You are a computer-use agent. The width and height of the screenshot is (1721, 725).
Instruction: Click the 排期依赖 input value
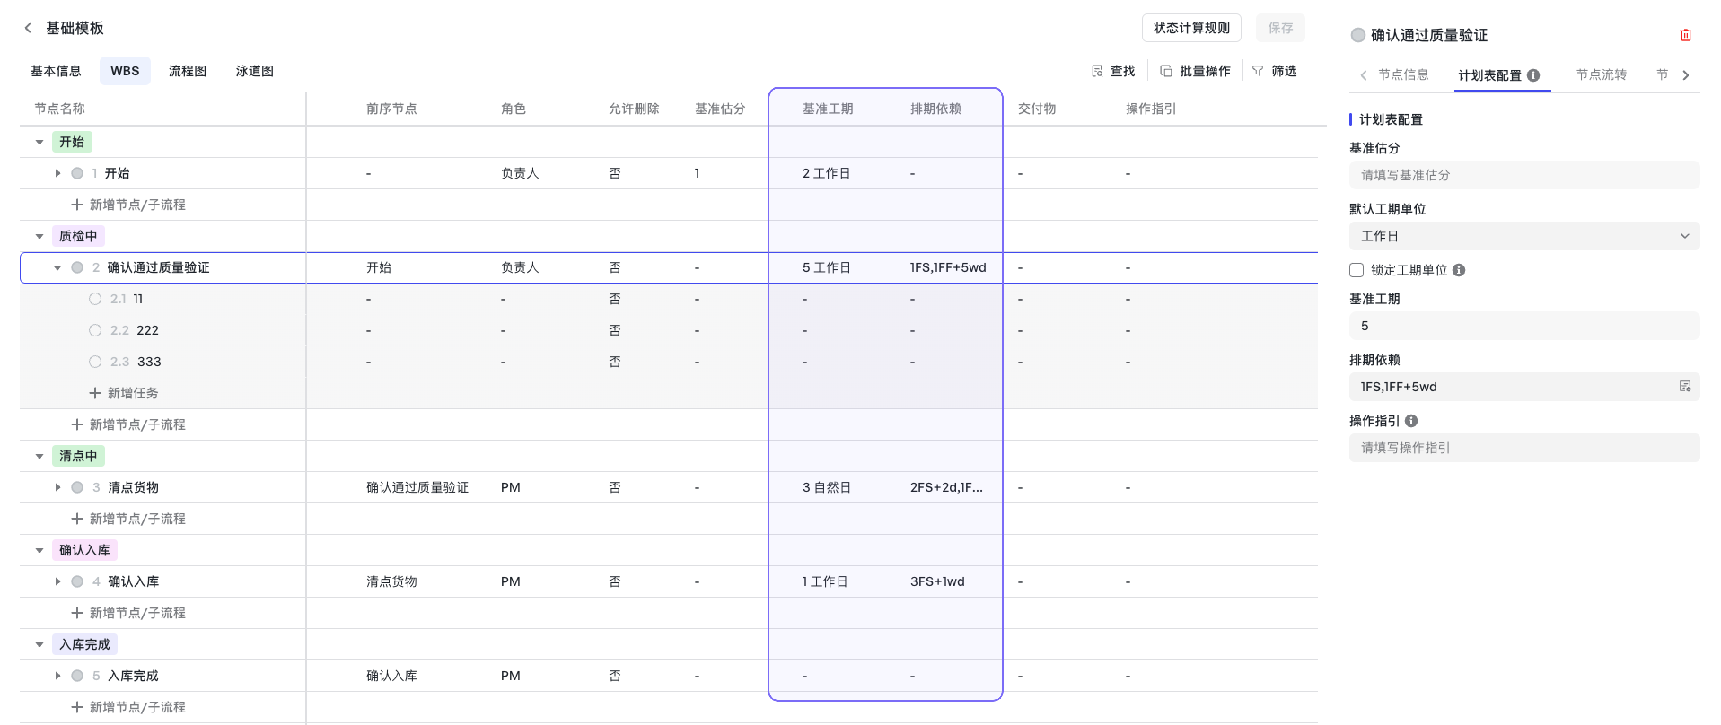[x=1398, y=387]
